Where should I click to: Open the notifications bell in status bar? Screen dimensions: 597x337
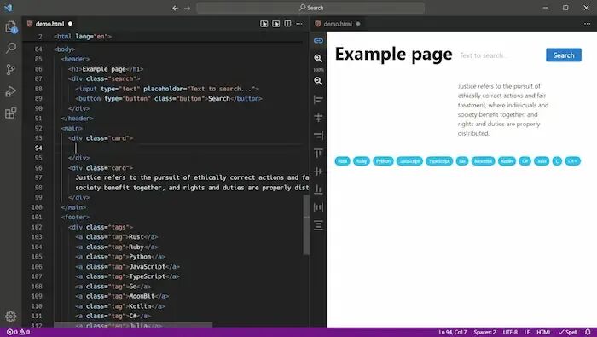coord(588,332)
